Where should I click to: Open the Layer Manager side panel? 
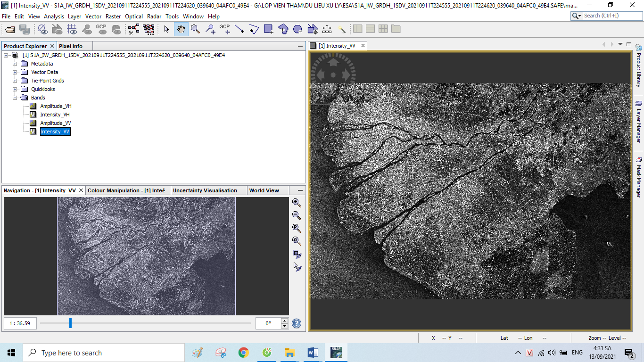pos(639,121)
